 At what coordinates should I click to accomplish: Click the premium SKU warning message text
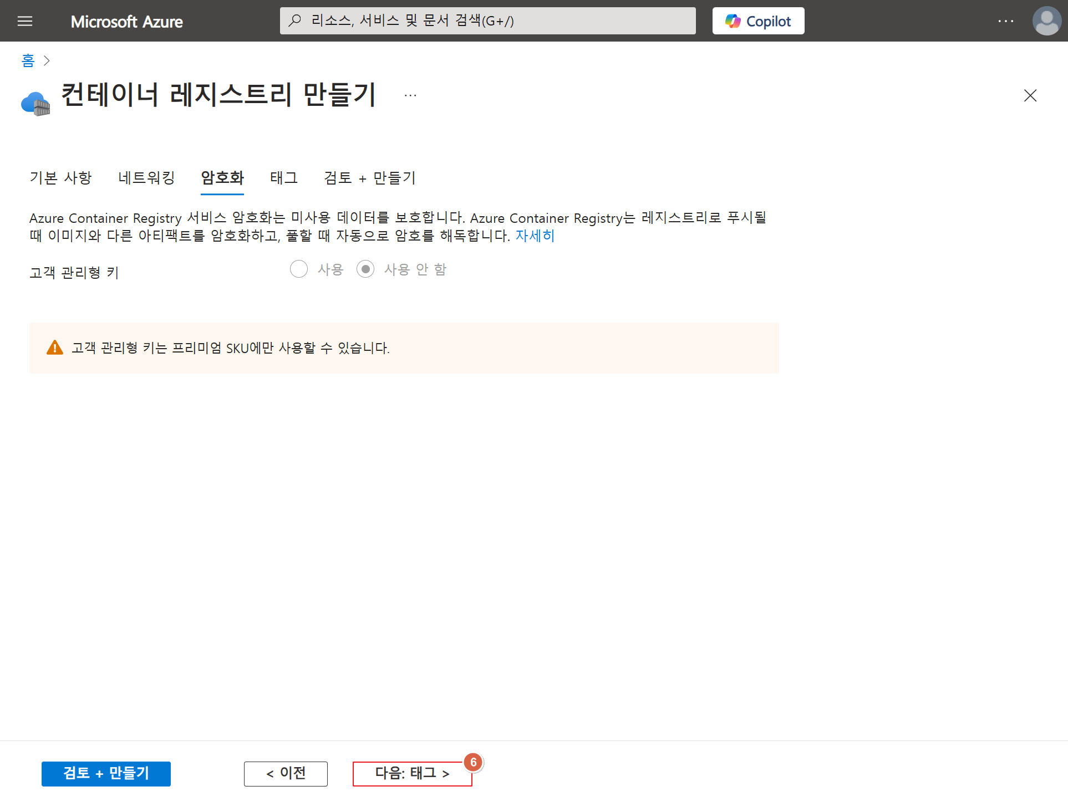coord(231,348)
